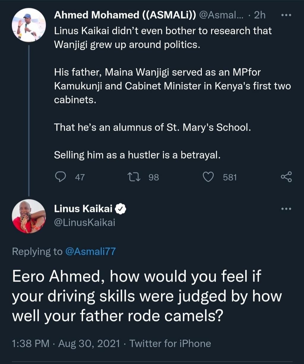The width and height of the screenshot is (304, 364).
Task: Open the three-dot menu on Ahmed's tweet
Action: click(286, 15)
